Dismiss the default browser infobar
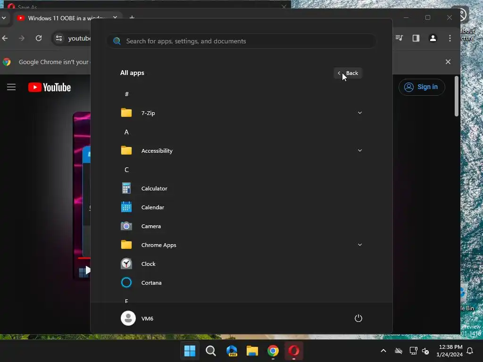This screenshot has height=362, width=483. 448,62
